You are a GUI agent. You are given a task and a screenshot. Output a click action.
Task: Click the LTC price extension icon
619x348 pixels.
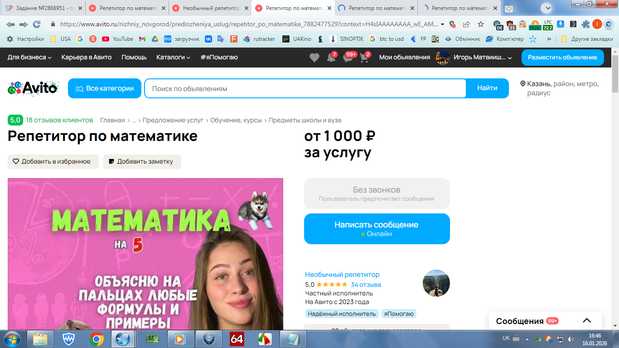coord(548,24)
